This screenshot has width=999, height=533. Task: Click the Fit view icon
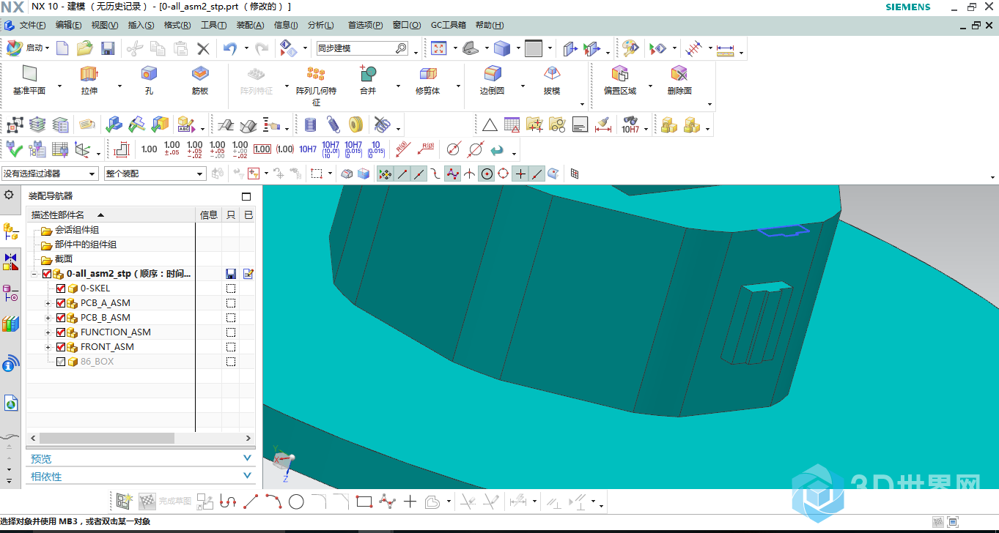click(x=438, y=48)
